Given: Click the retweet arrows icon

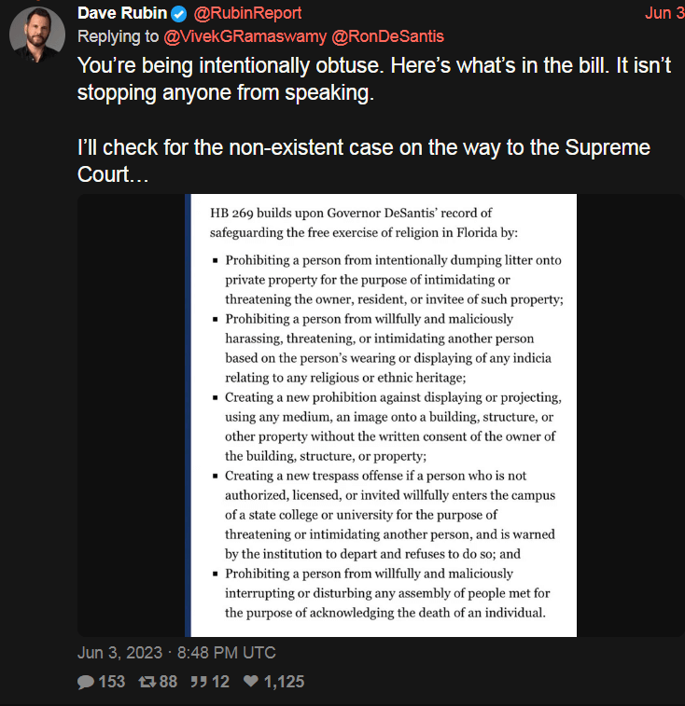Looking at the screenshot, I should pyautogui.click(x=147, y=682).
